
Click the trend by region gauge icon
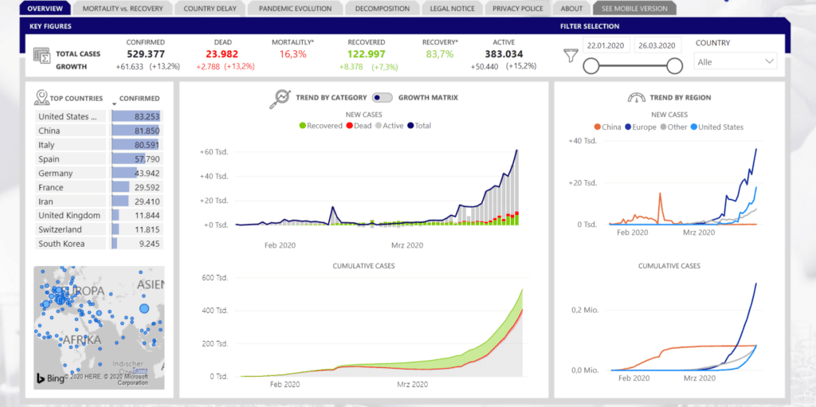point(637,98)
